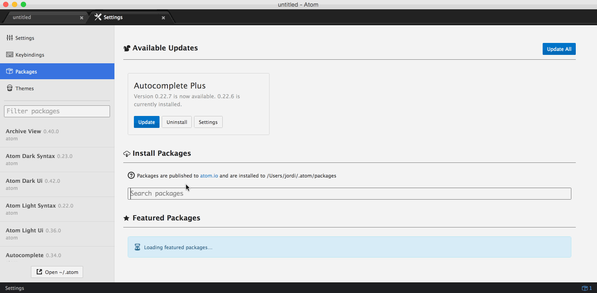Click the /Users/jordi/.atom/packages path text
The image size is (597, 293).
[x=301, y=176]
